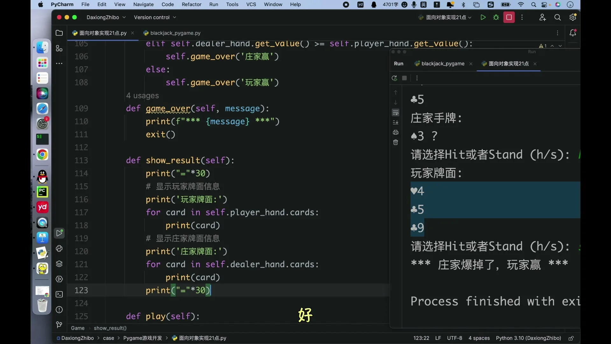611x344 pixels.
Task: Open more actions menu beside stop button
Action: point(522,17)
